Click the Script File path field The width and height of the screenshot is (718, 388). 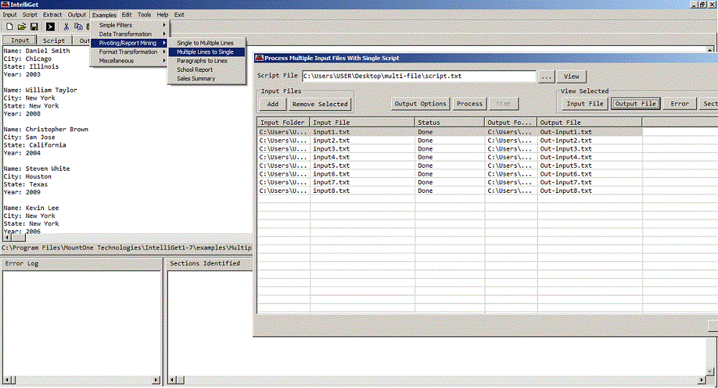[419, 76]
